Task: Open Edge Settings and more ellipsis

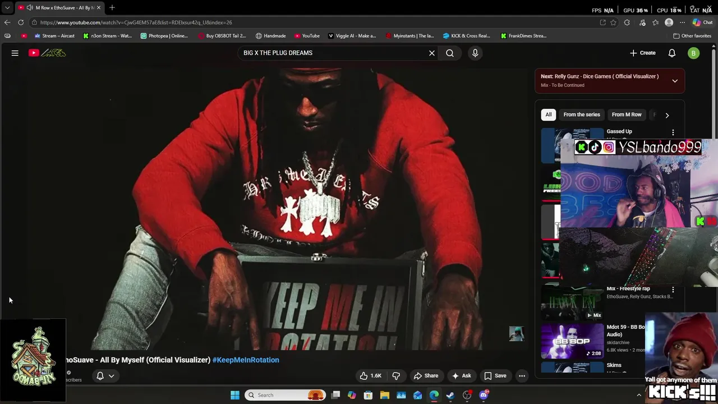Action: click(x=682, y=22)
